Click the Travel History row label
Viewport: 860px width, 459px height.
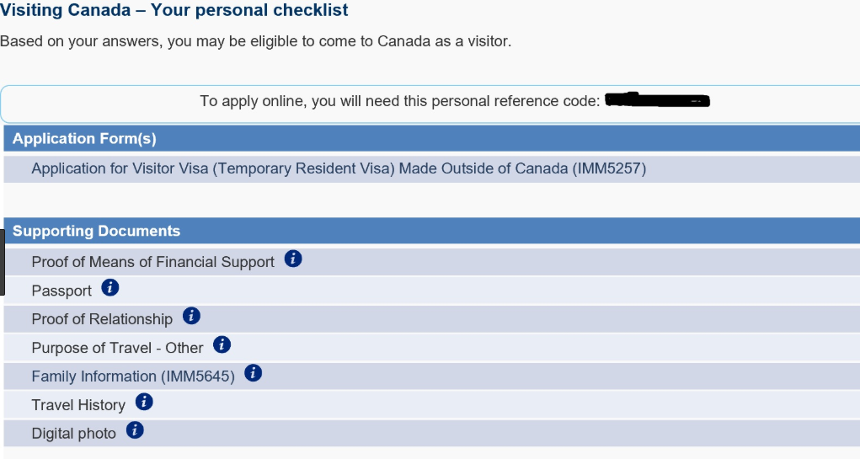(78, 405)
